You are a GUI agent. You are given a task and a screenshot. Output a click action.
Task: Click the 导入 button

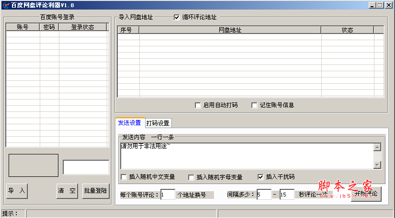(17, 191)
